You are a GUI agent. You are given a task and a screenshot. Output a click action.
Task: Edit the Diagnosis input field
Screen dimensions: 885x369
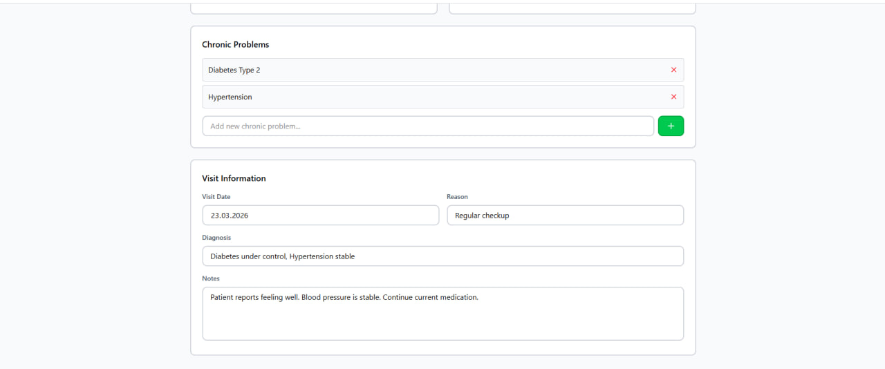point(443,256)
